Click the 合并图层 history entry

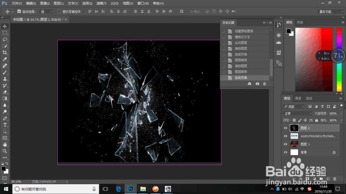tap(241, 43)
